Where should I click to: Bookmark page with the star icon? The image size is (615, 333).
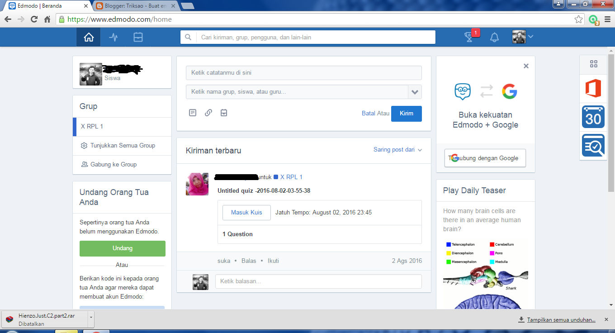pos(578,19)
